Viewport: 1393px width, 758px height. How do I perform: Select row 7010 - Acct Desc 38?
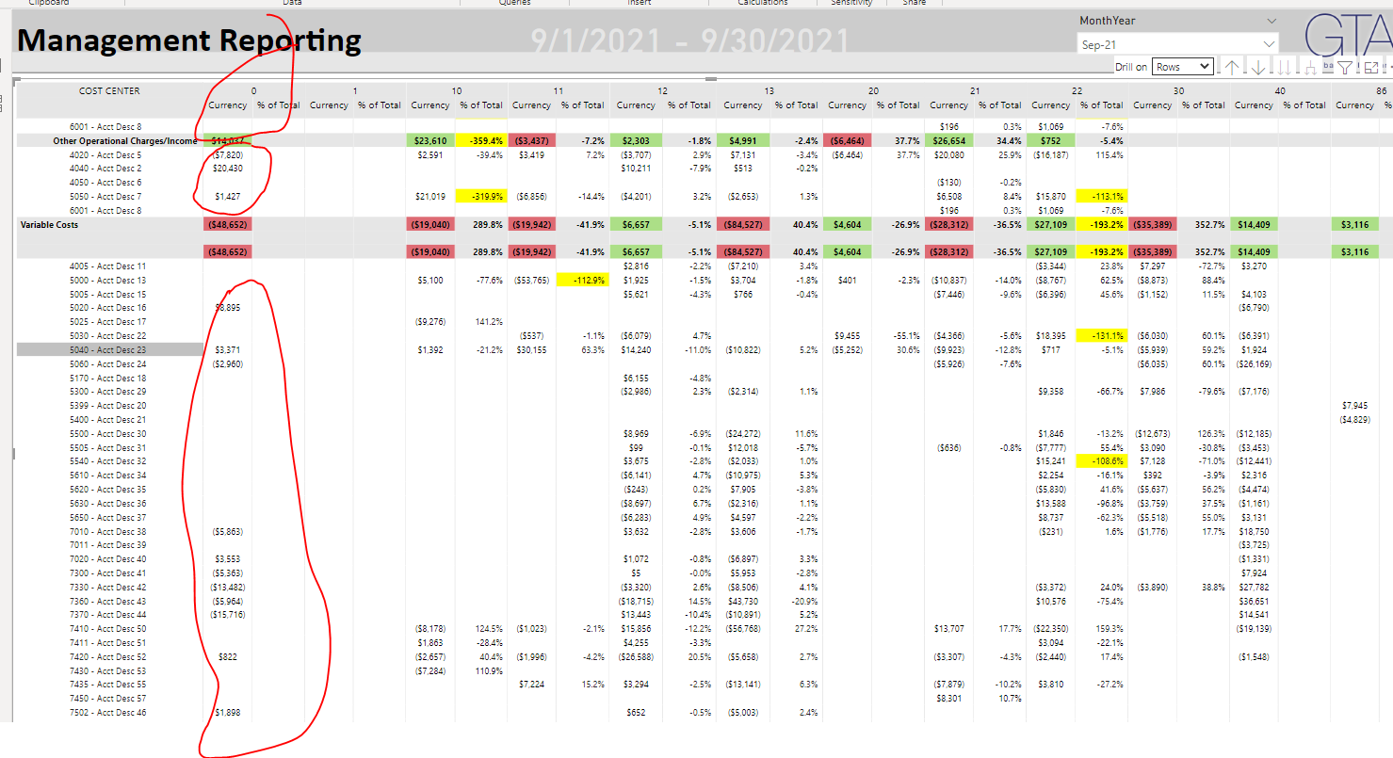[108, 531]
